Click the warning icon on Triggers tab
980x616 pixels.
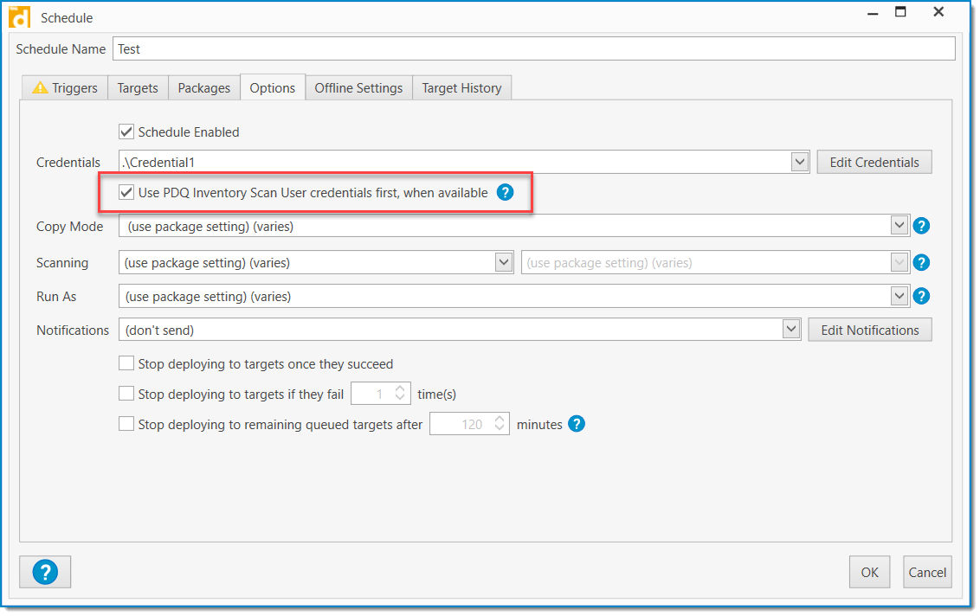point(41,87)
